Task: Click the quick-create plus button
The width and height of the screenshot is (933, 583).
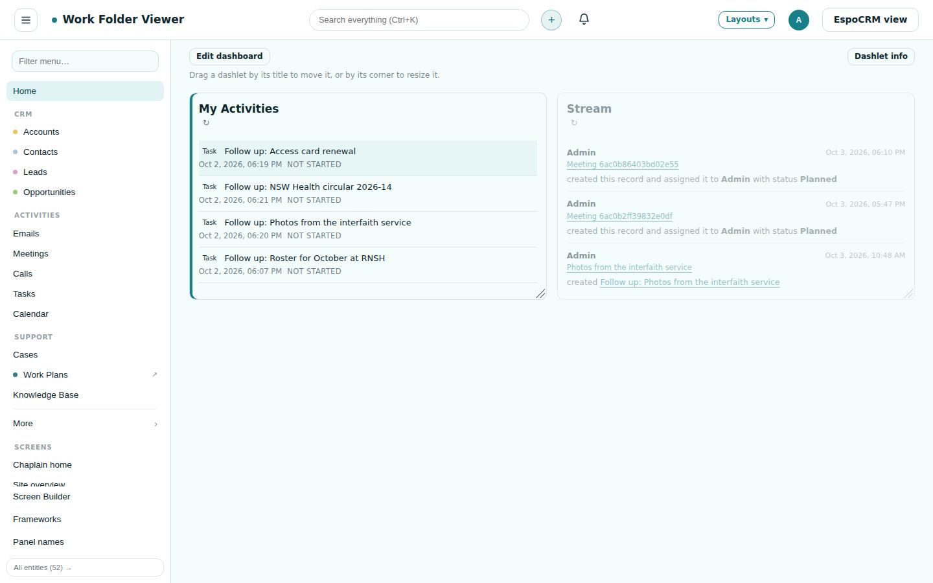Action: [x=551, y=20]
